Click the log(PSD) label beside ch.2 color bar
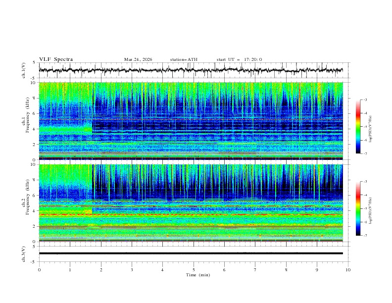This screenshot has width=392, height=303. 371,210
